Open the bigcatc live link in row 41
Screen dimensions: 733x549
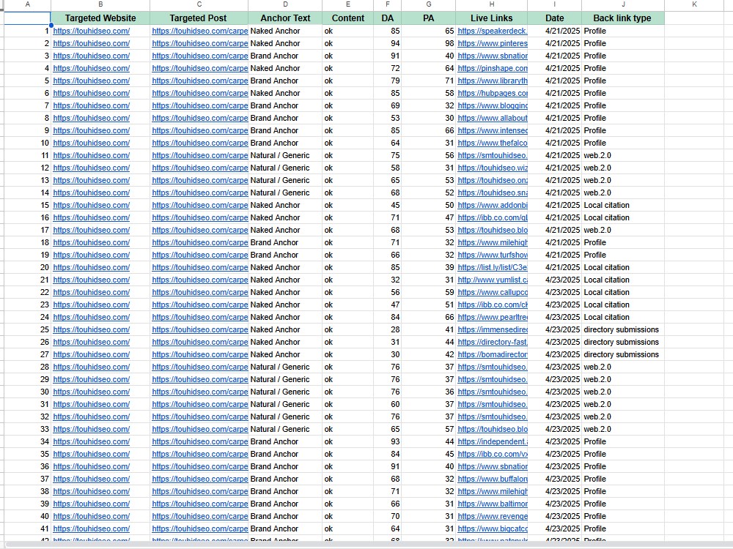[490, 529]
